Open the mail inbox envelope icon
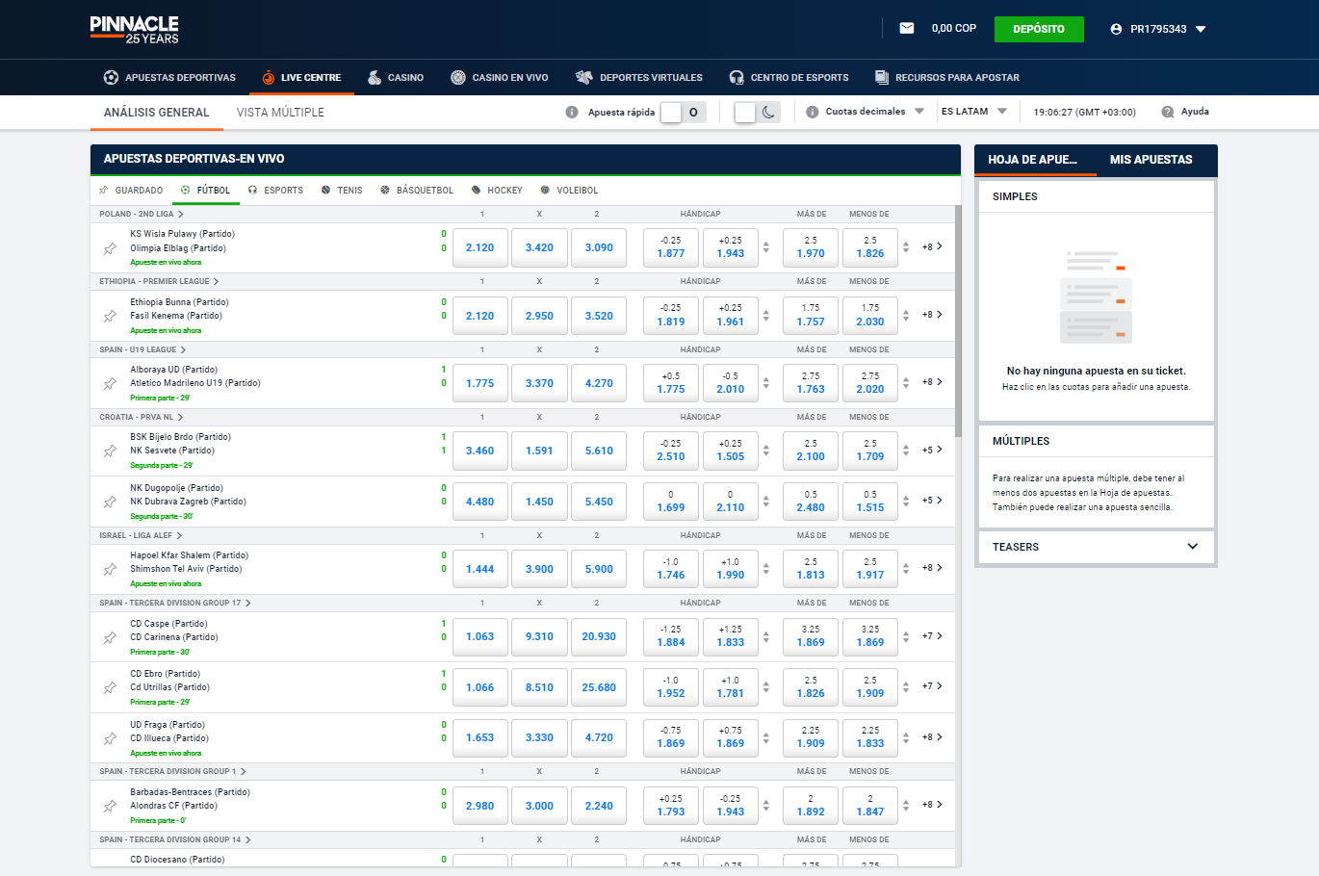Image resolution: width=1319 pixels, height=876 pixels. coord(906,29)
